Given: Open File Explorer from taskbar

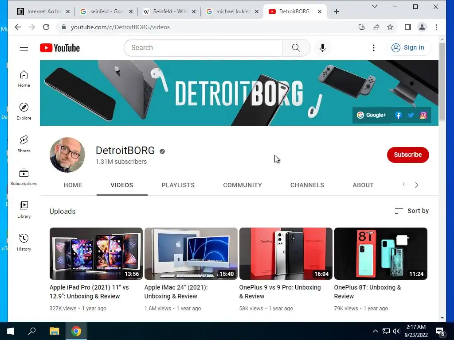Looking at the screenshot, I should pyautogui.click(x=54, y=331).
